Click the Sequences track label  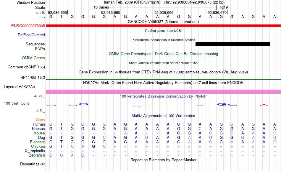(x=35, y=44)
